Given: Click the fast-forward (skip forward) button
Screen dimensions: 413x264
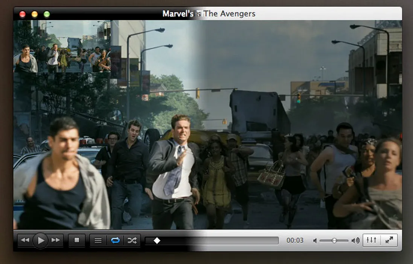Looking at the screenshot, I should pyautogui.click(x=56, y=240).
